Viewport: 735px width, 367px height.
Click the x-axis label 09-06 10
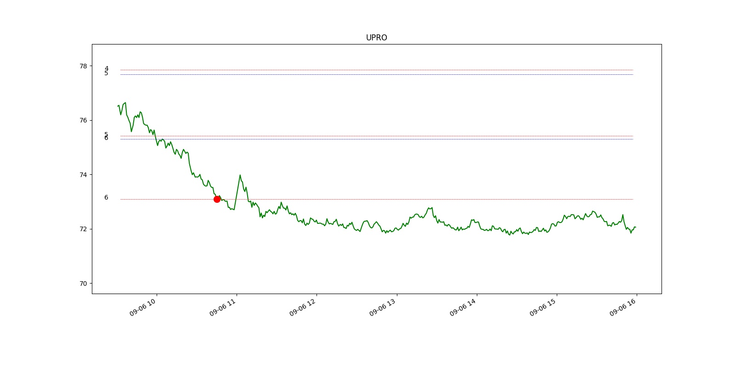pyautogui.click(x=143, y=307)
